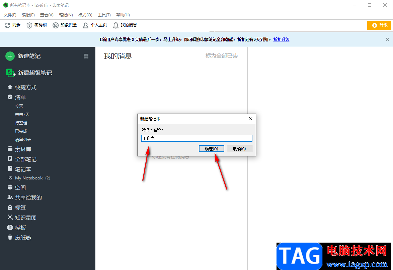Confirm with the 确定(O) button
The image size is (393, 270).
211,149
